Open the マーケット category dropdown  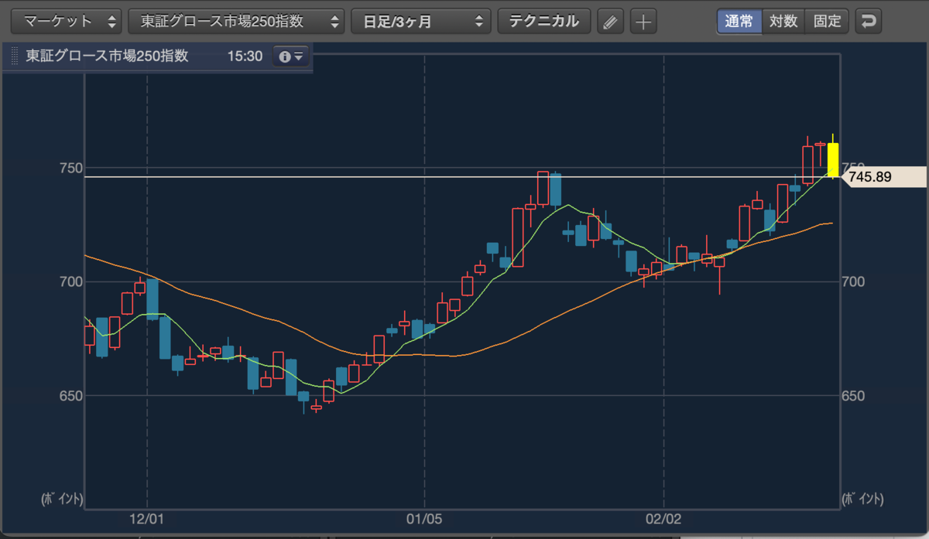click(x=66, y=21)
